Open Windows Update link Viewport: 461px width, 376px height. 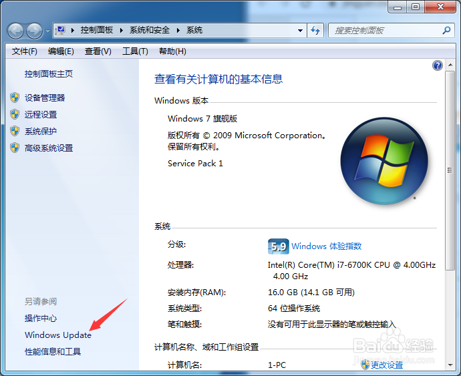click(x=58, y=335)
